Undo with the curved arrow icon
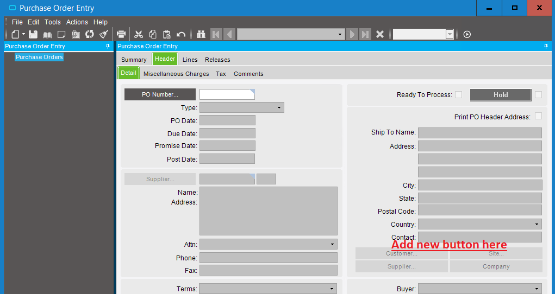This screenshot has width=555, height=294. click(181, 34)
